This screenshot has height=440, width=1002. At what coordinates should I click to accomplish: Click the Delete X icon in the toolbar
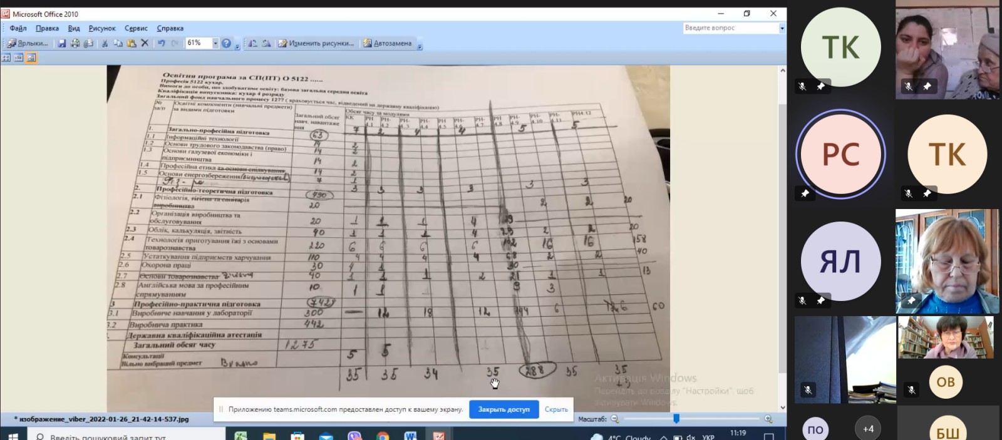145,43
